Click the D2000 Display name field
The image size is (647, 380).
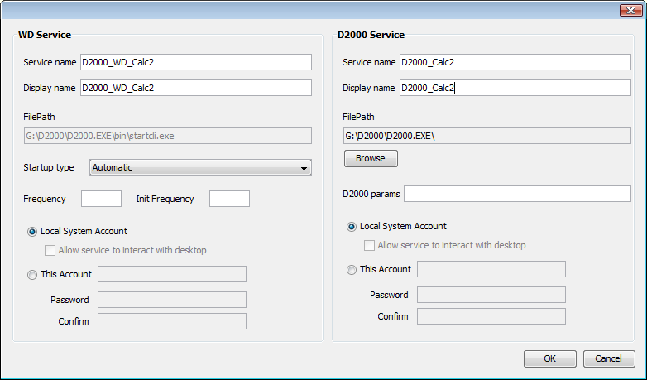pyautogui.click(x=515, y=88)
